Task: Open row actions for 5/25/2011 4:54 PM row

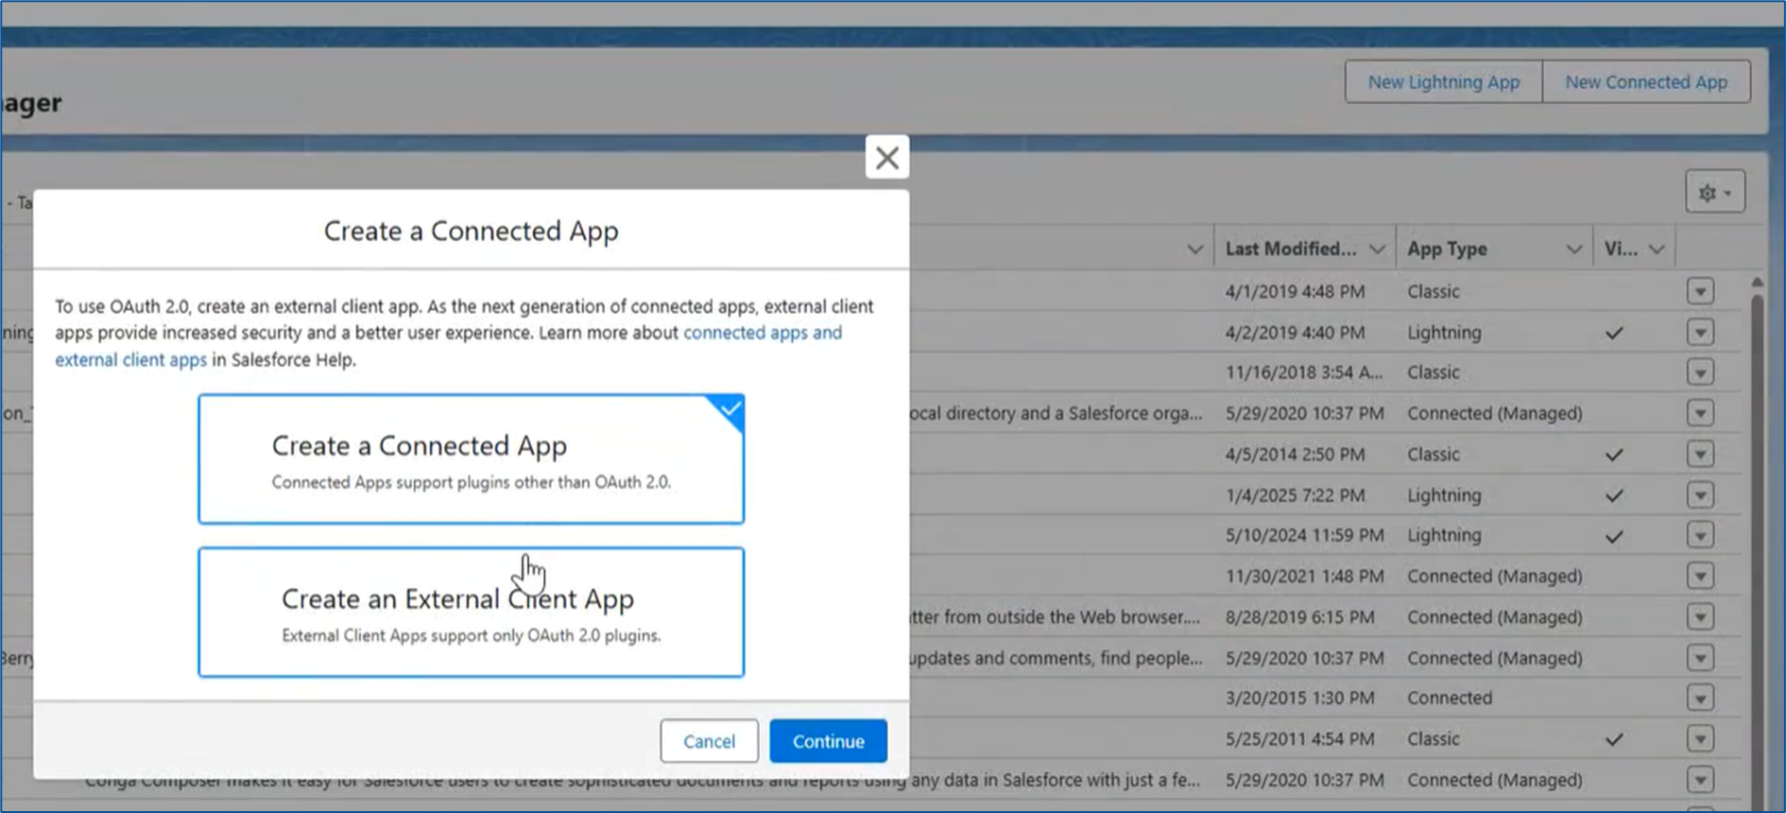Action: pyautogui.click(x=1700, y=739)
